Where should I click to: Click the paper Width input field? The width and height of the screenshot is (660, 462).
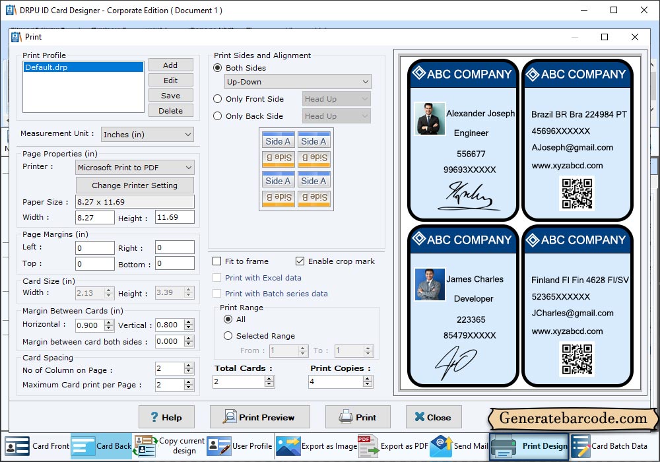tap(94, 218)
